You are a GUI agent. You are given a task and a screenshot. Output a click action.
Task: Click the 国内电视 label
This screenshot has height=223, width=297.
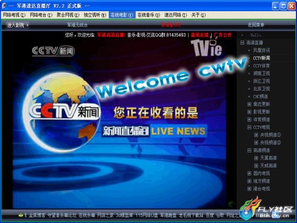coord(261,173)
